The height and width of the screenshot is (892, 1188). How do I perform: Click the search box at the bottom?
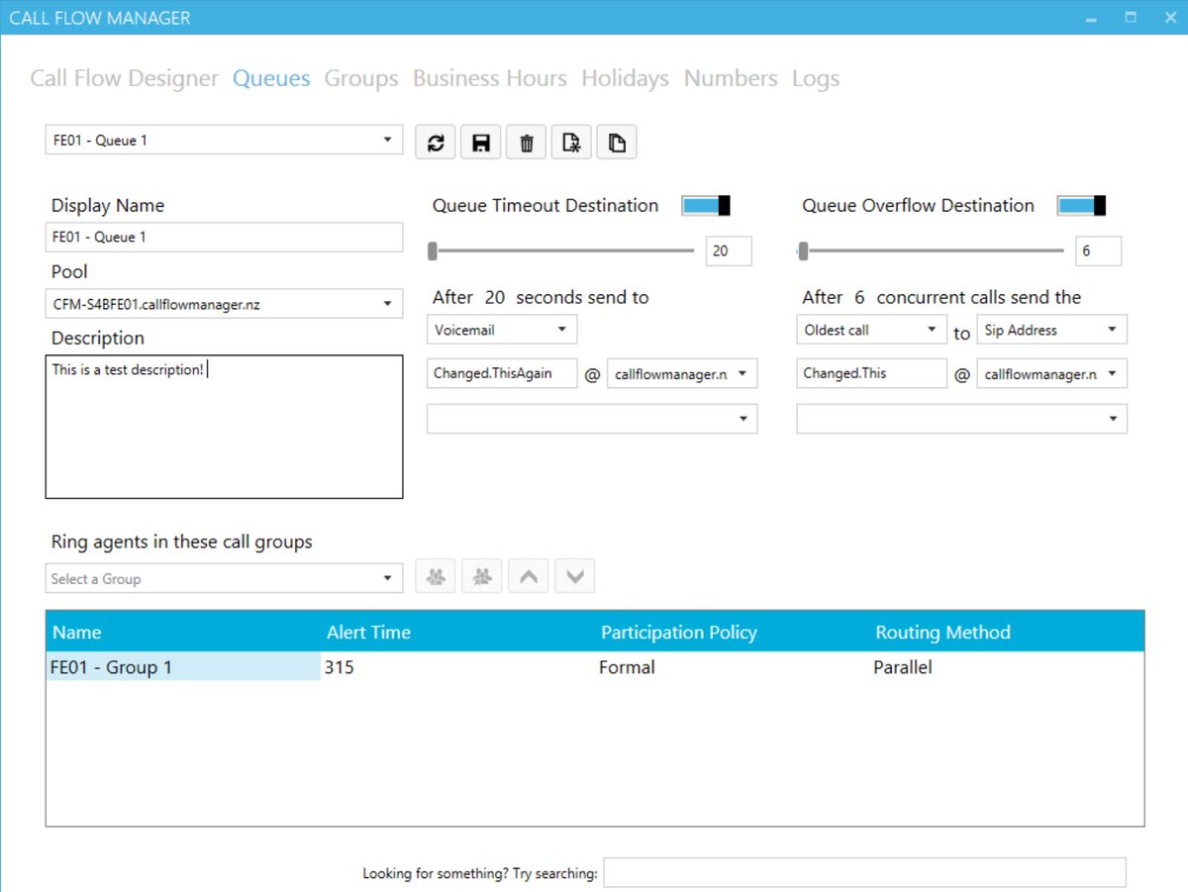865,873
